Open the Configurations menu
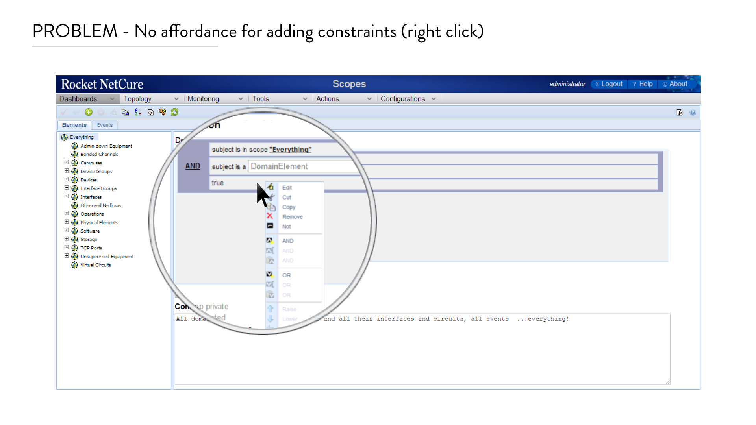Screen dimensions: 756x425 pyautogui.click(x=408, y=99)
